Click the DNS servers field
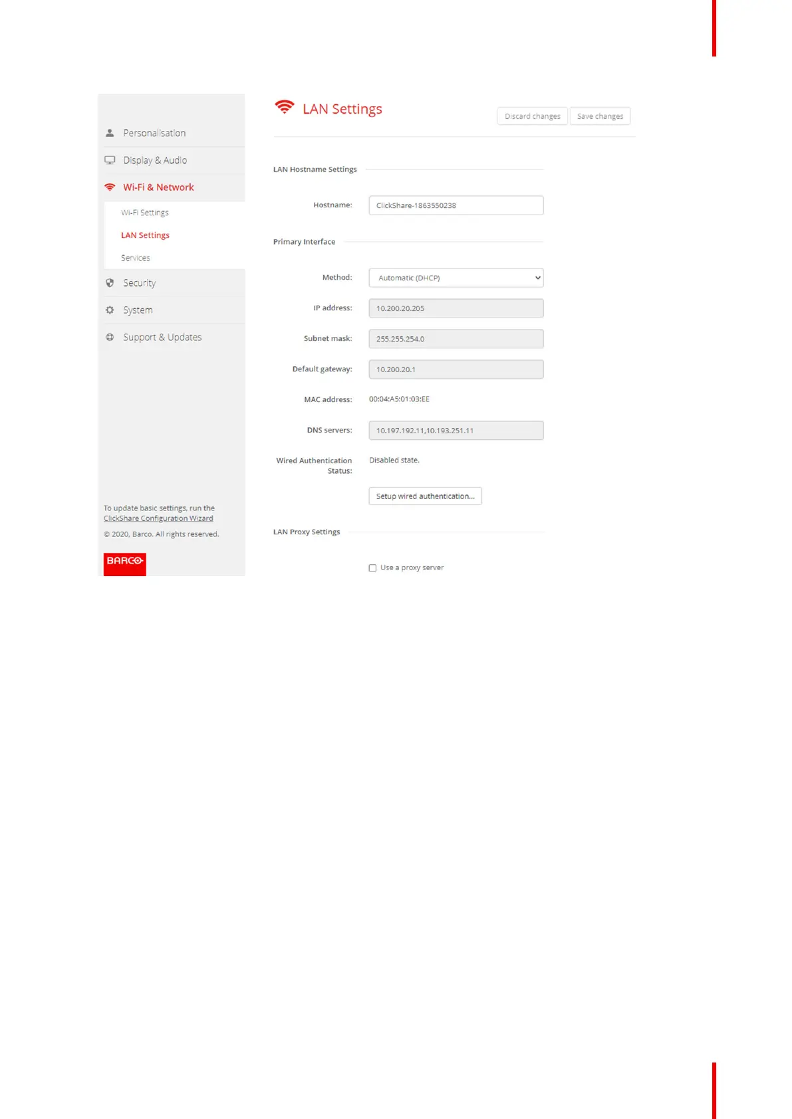792x1119 pixels. coord(456,431)
